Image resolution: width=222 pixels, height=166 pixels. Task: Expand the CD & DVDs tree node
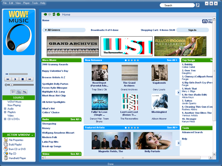[5, 119]
